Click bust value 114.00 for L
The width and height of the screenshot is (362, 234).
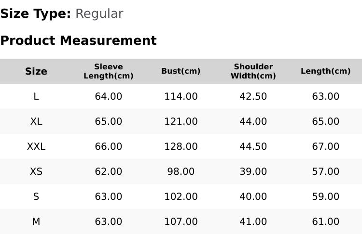tap(181, 96)
